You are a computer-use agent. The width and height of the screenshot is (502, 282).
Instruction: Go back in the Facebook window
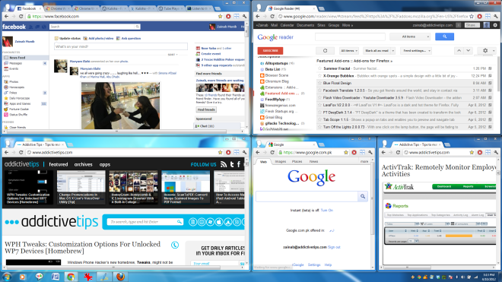(6, 16)
